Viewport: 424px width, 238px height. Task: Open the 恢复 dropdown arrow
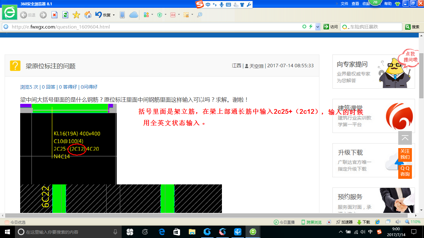click(x=114, y=15)
